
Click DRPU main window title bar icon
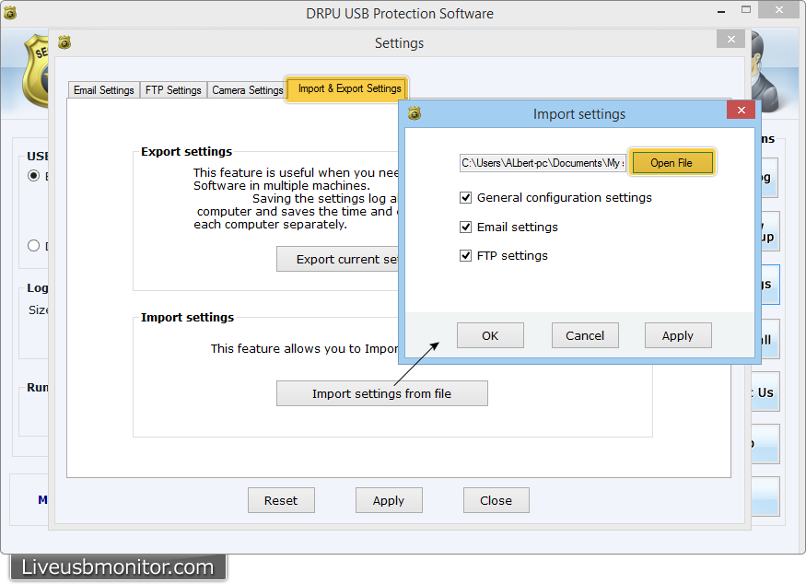[x=10, y=13]
